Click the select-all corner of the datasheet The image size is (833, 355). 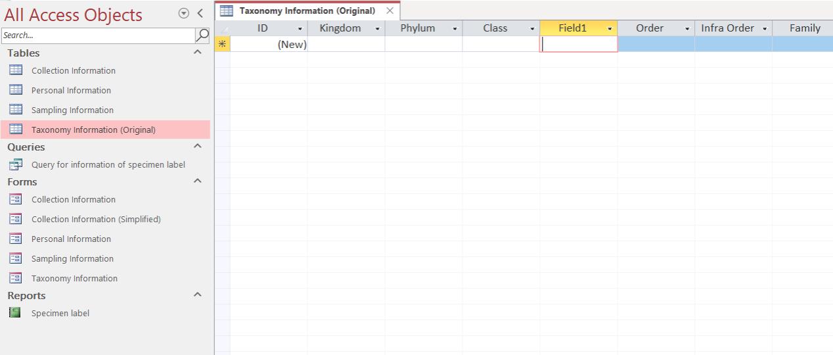click(x=222, y=28)
